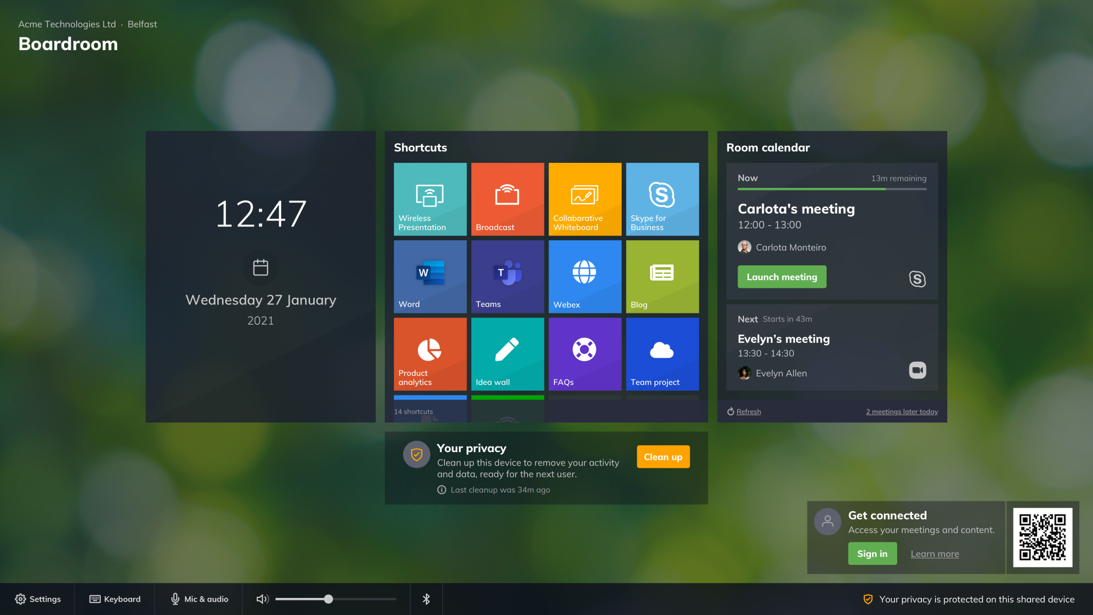
Task: Open the FAQs tile
Action: 584,353
